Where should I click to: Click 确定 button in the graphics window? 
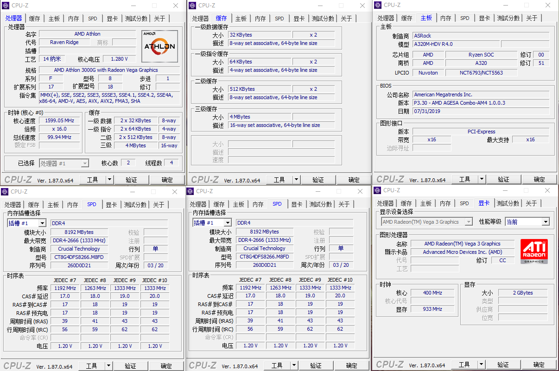pyautogui.click(x=539, y=365)
